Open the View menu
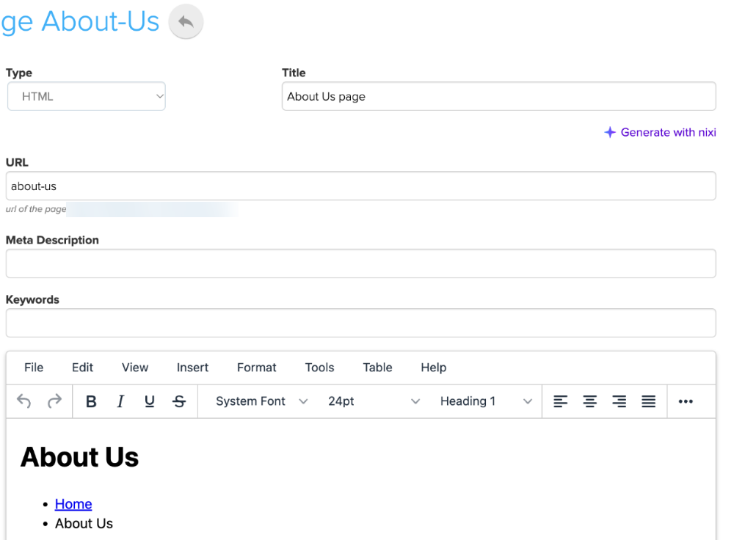 pos(135,368)
